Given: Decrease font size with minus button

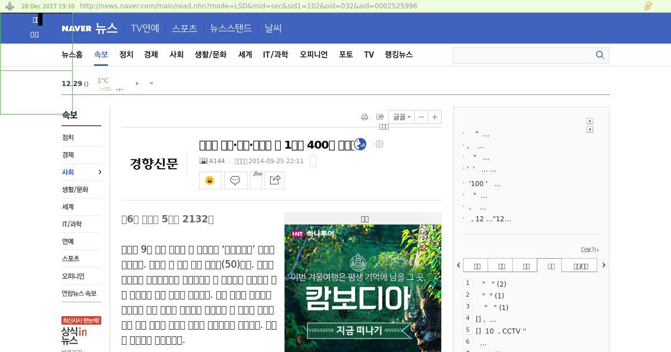Looking at the screenshot, I should click(x=422, y=117).
